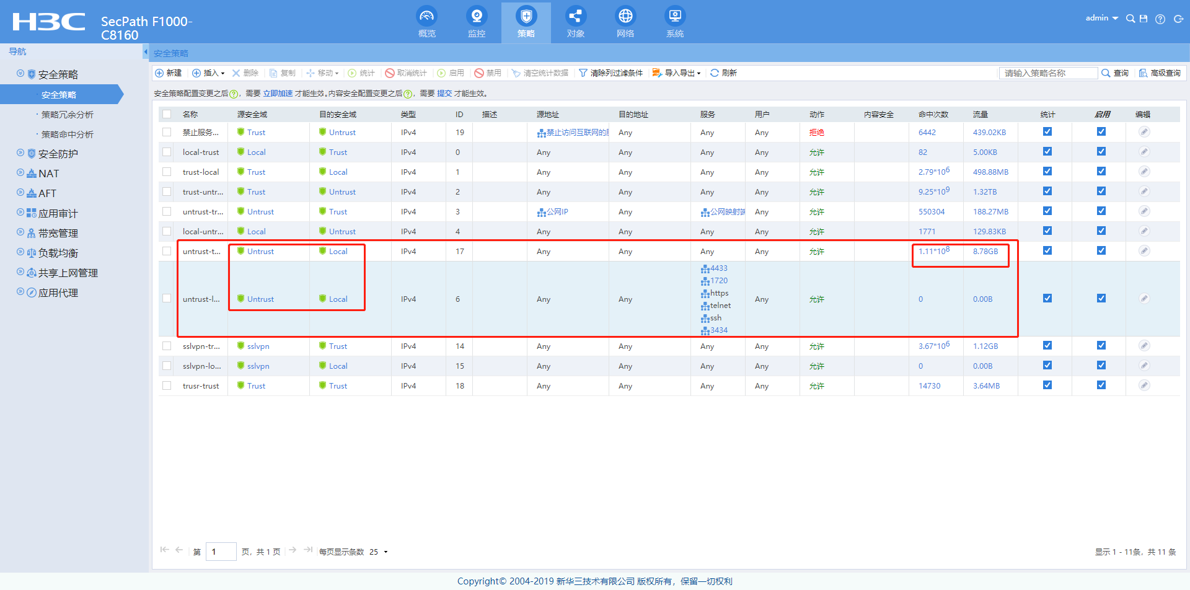Expand the NAT navigation item
Image resolution: width=1190 pixels, height=590 pixels.
pos(48,174)
